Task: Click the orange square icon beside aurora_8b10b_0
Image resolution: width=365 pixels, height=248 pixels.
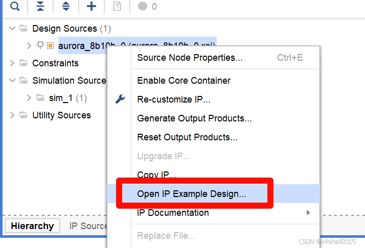Action: click(x=50, y=45)
